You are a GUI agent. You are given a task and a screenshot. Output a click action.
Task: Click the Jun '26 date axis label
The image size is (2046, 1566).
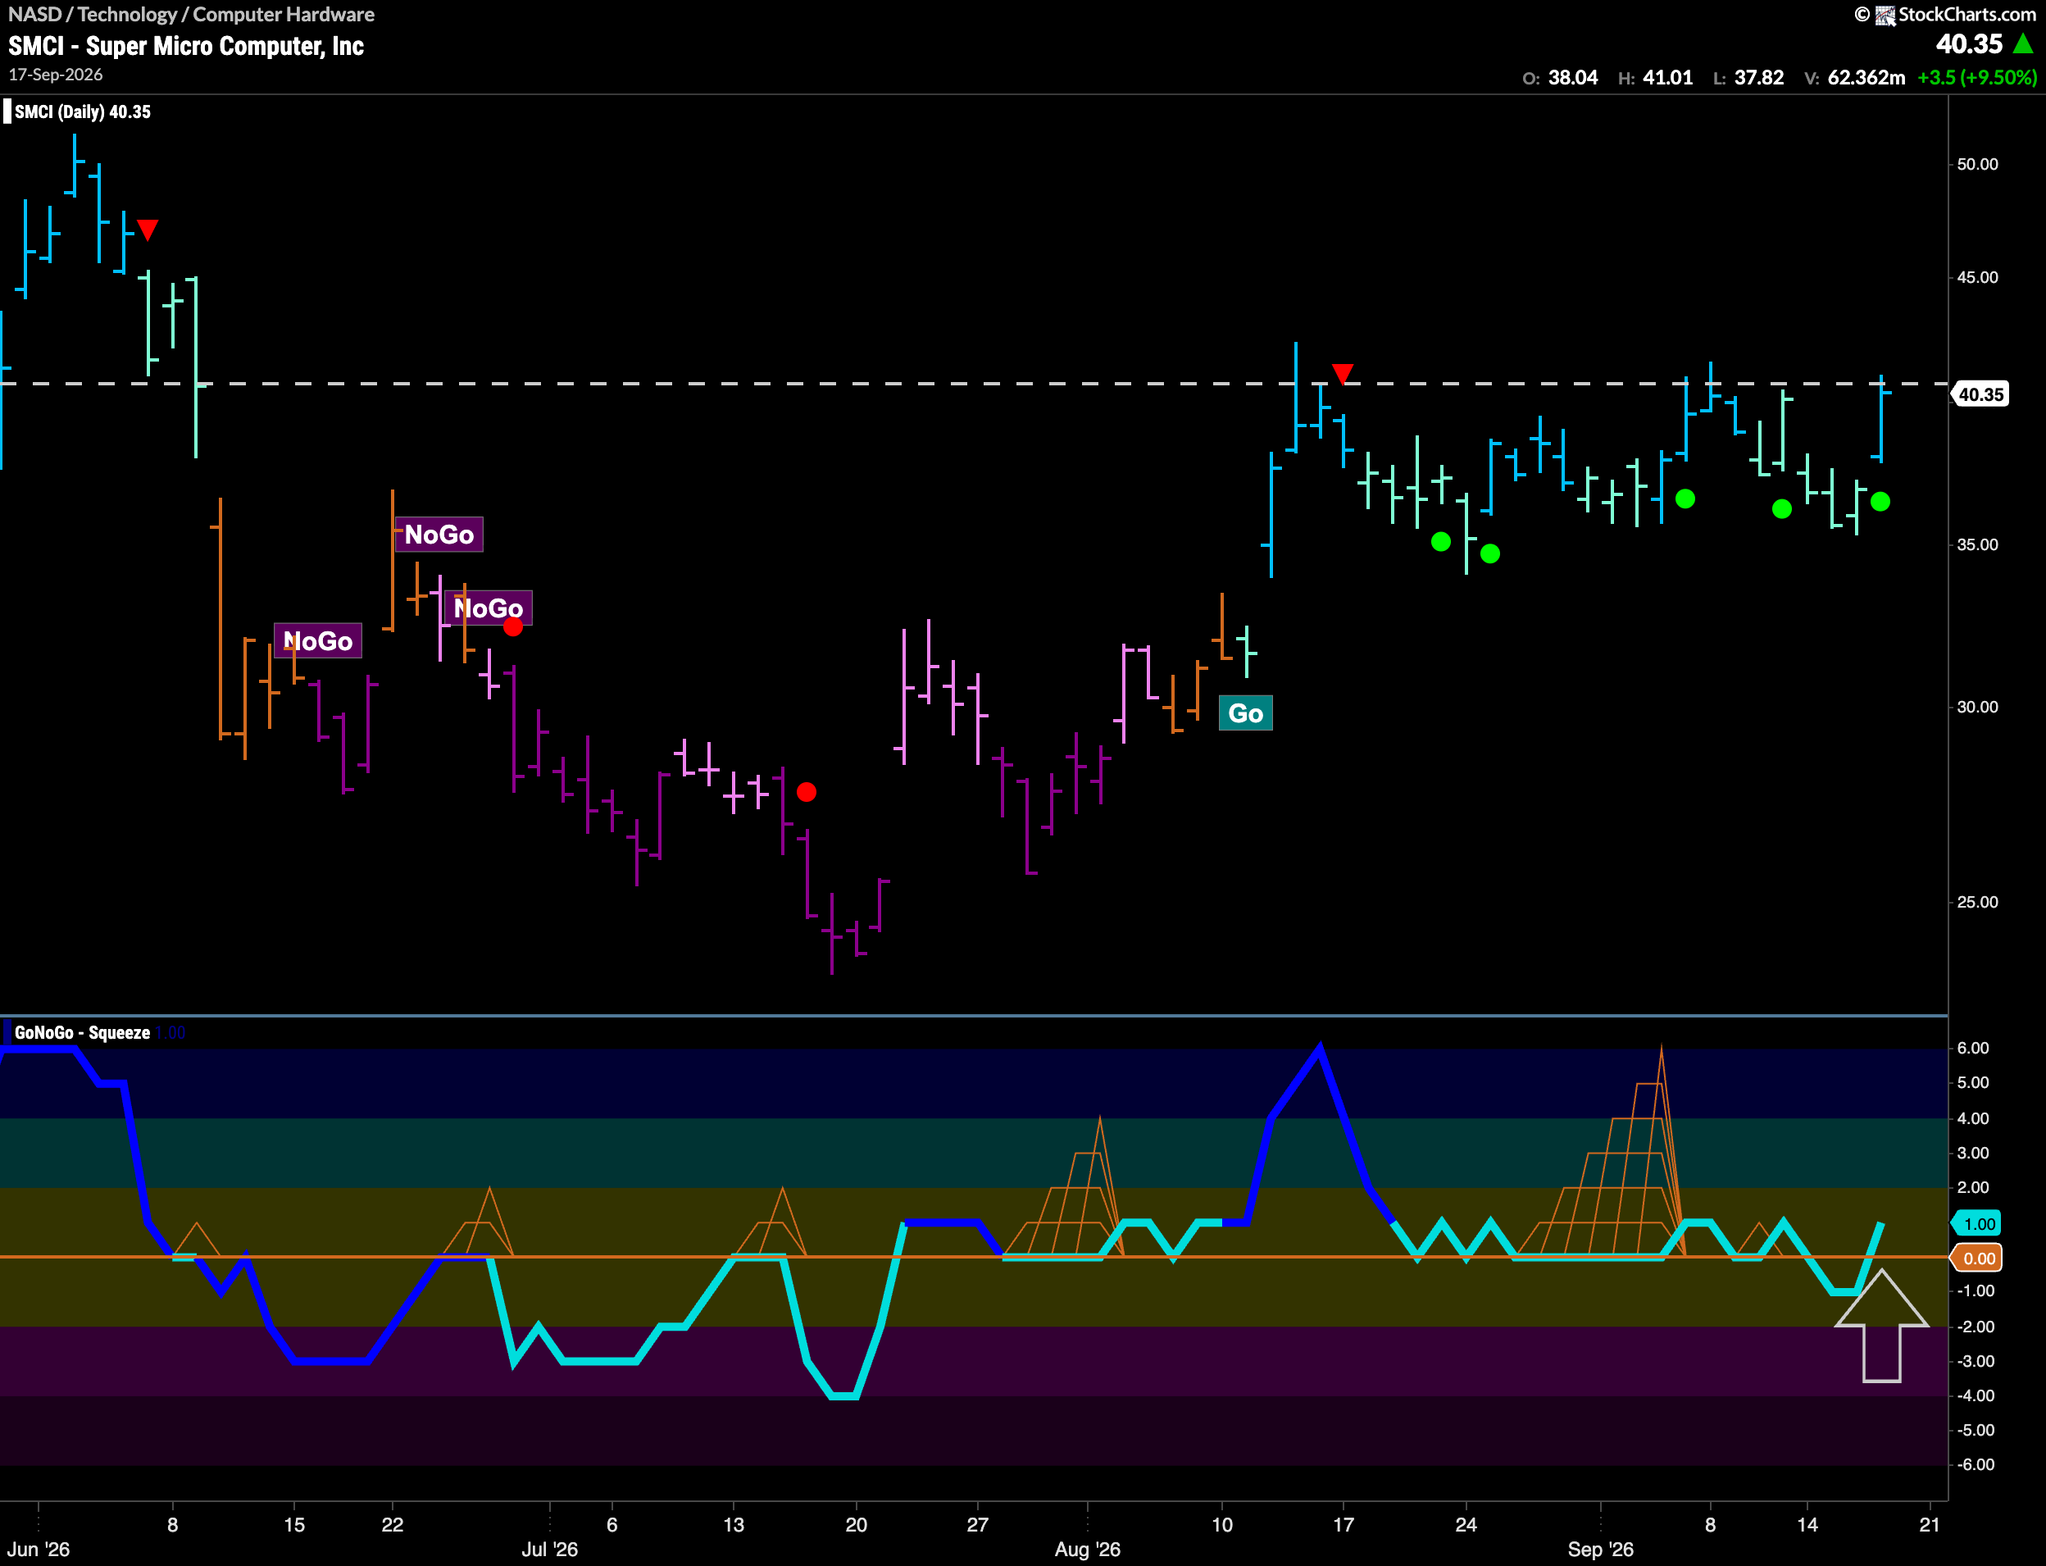[39, 1550]
